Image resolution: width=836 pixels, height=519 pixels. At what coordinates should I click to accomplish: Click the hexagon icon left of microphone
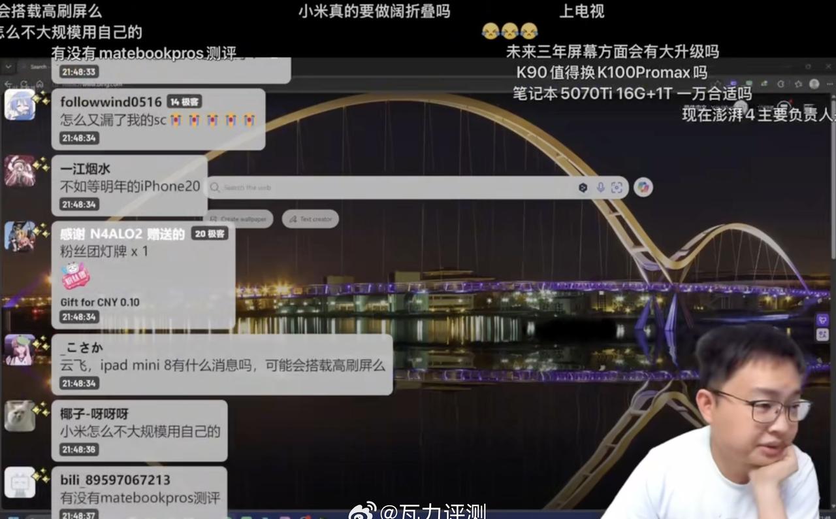click(583, 188)
